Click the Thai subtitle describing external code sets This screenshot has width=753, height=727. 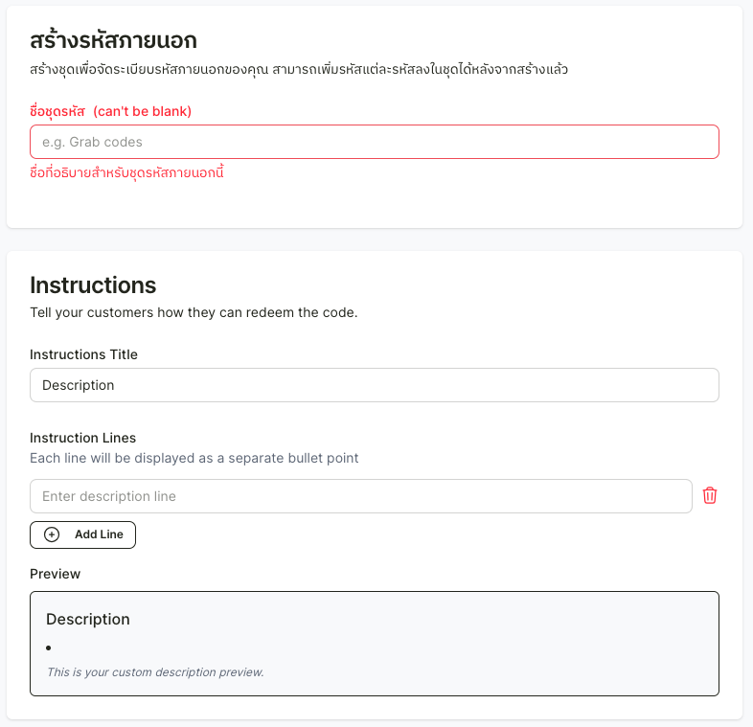point(299,70)
